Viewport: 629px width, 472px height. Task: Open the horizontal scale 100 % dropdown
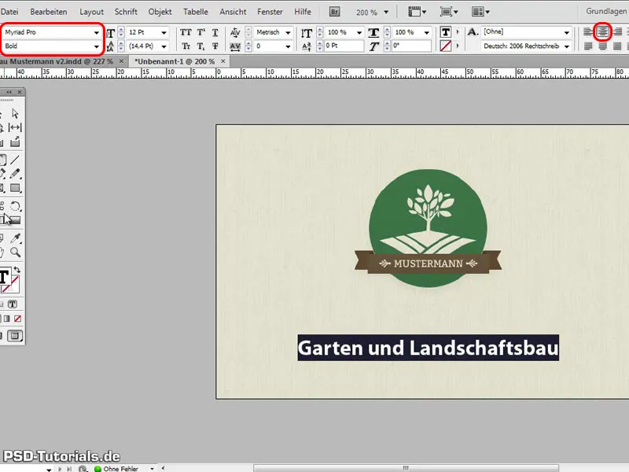426,32
